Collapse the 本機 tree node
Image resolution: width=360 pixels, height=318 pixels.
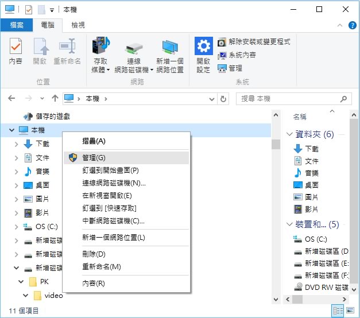11,130
